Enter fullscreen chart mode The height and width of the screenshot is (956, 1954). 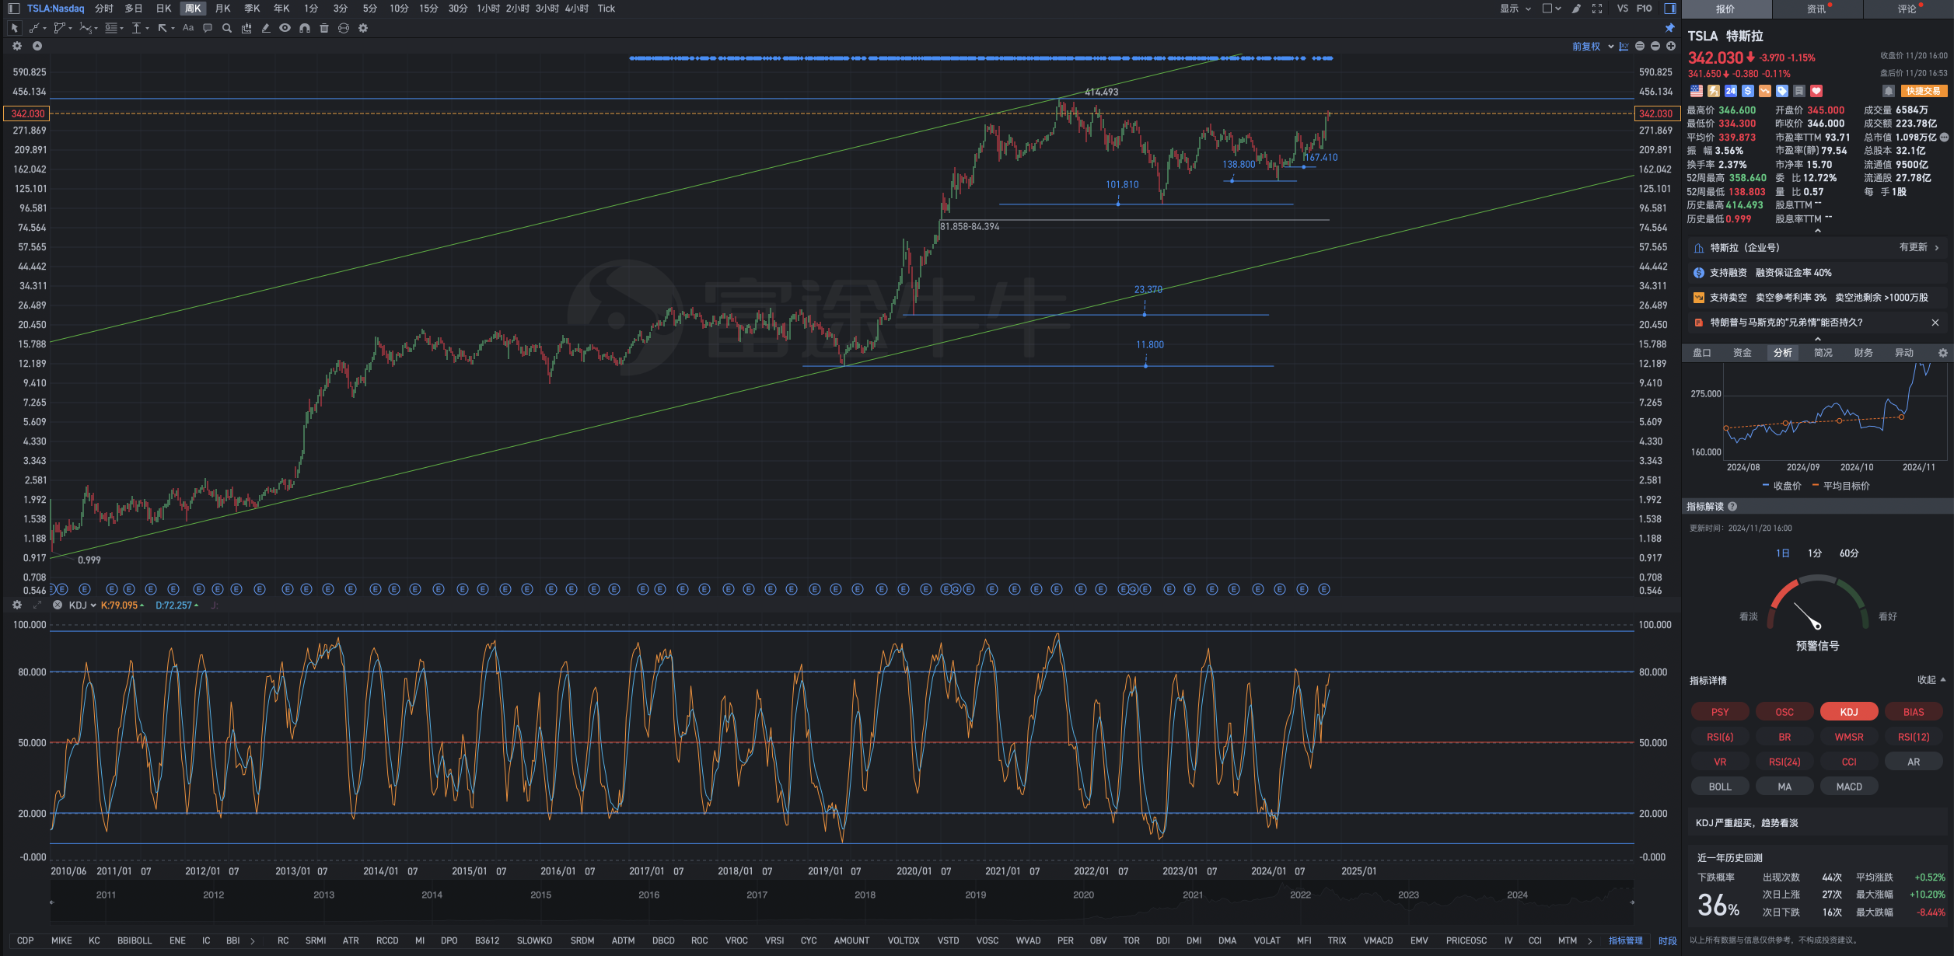click(1597, 9)
